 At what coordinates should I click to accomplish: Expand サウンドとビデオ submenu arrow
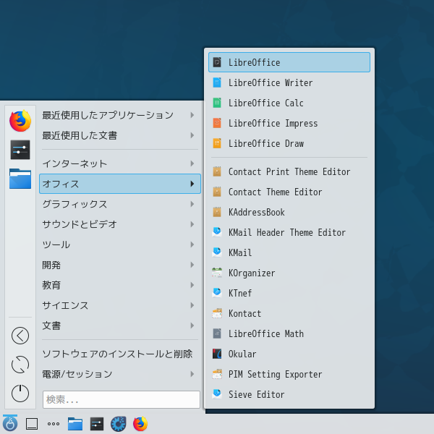coord(192,224)
